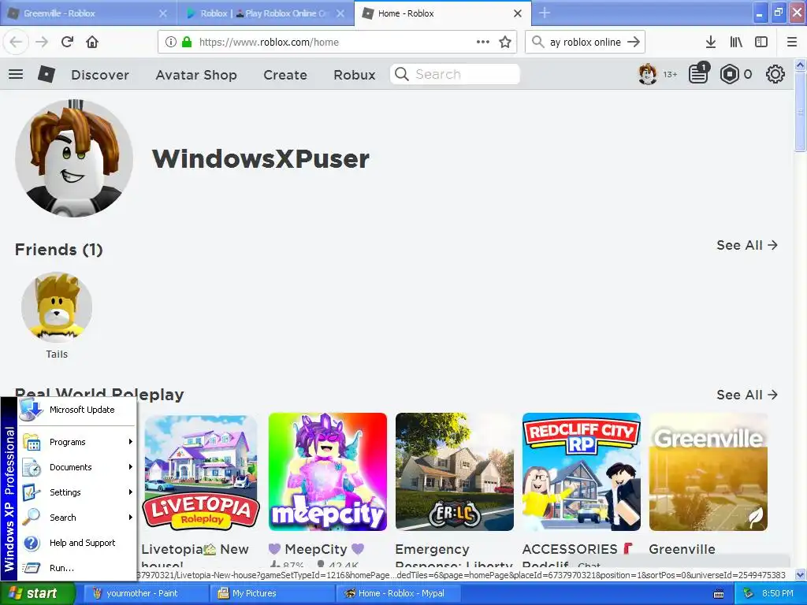Click the Robux balance hexagon icon
This screenshot has width=807, height=605.
click(x=729, y=75)
